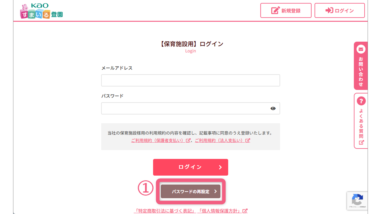Click the パスワードの再設定 button

190,192
